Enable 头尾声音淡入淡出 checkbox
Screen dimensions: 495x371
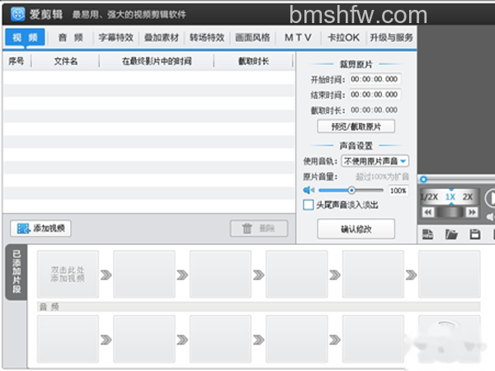coord(308,204)
